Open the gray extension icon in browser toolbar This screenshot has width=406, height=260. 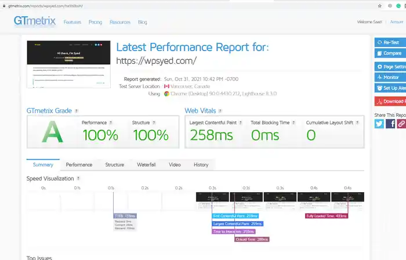pos(390,6)
